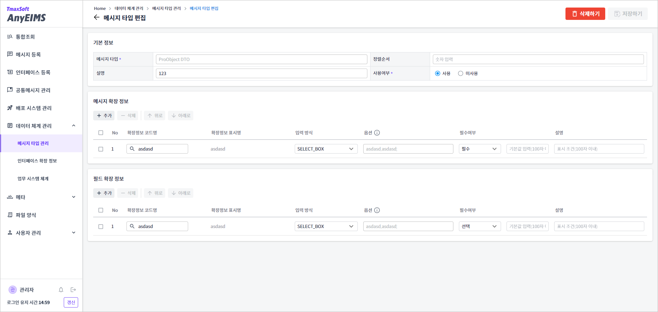Toggle select-all checkbox in 필드 확장 정보 header
Image resolution: width=658 pixels, height=312 pixels.
(101, 210)
